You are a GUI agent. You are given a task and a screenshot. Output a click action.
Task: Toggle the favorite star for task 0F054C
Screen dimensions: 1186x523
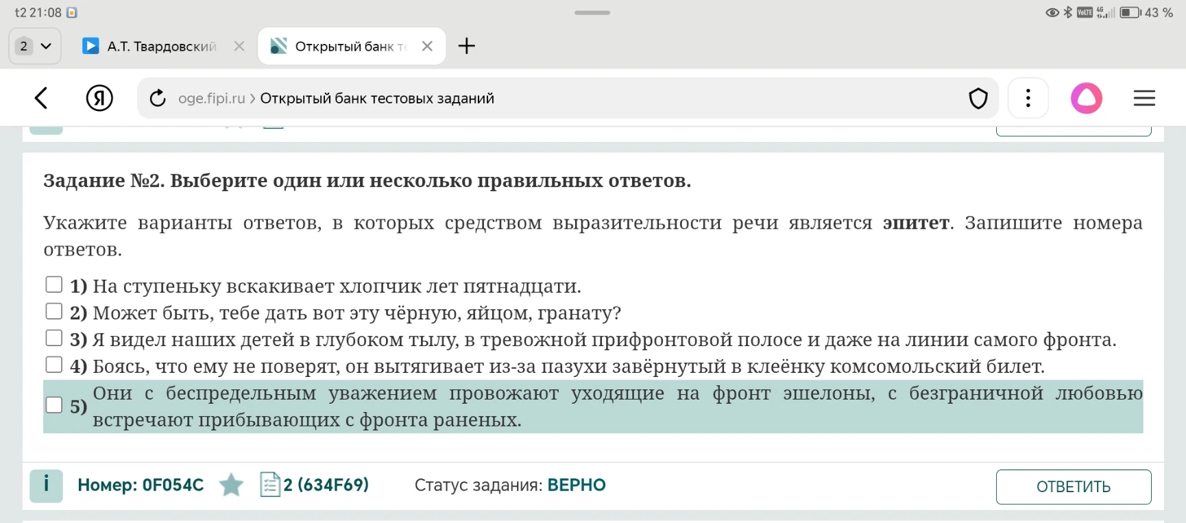231,485
